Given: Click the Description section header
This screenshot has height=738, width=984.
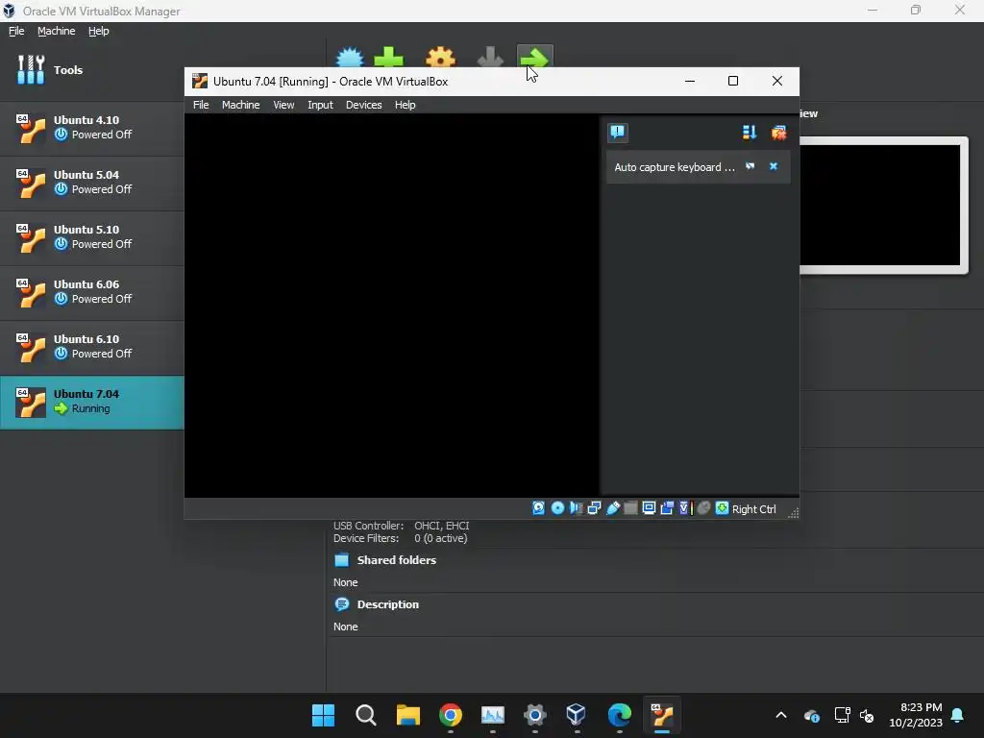Looking at the screenshot, I should 388,604.
